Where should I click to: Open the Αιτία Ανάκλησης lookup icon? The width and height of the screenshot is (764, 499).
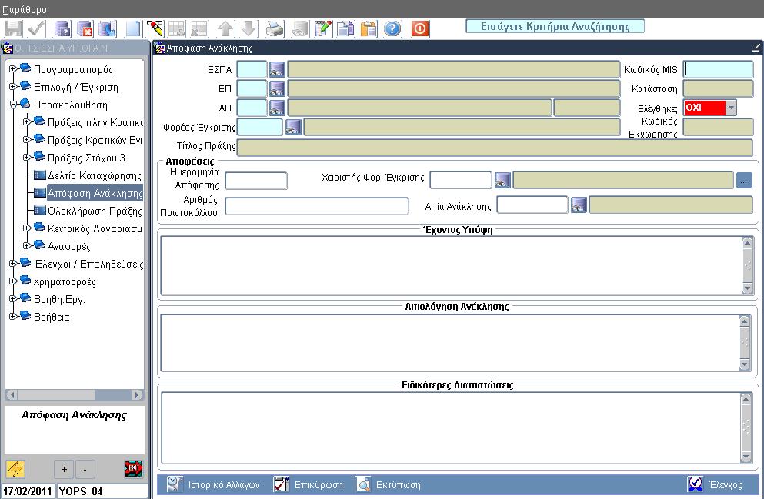click(579, 205)
